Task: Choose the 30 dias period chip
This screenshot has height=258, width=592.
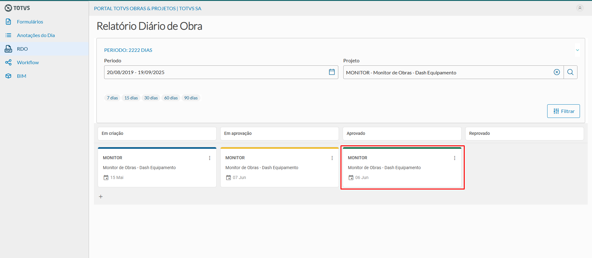Action: click(x=151, y=98)
